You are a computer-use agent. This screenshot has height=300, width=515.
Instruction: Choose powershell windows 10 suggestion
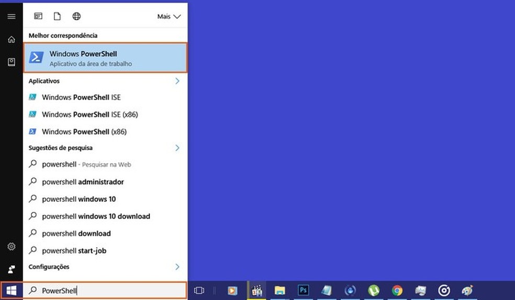105,199
